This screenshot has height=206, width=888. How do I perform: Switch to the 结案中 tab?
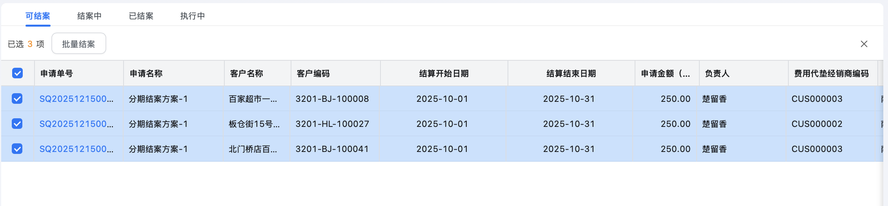[x=89, y=16]
